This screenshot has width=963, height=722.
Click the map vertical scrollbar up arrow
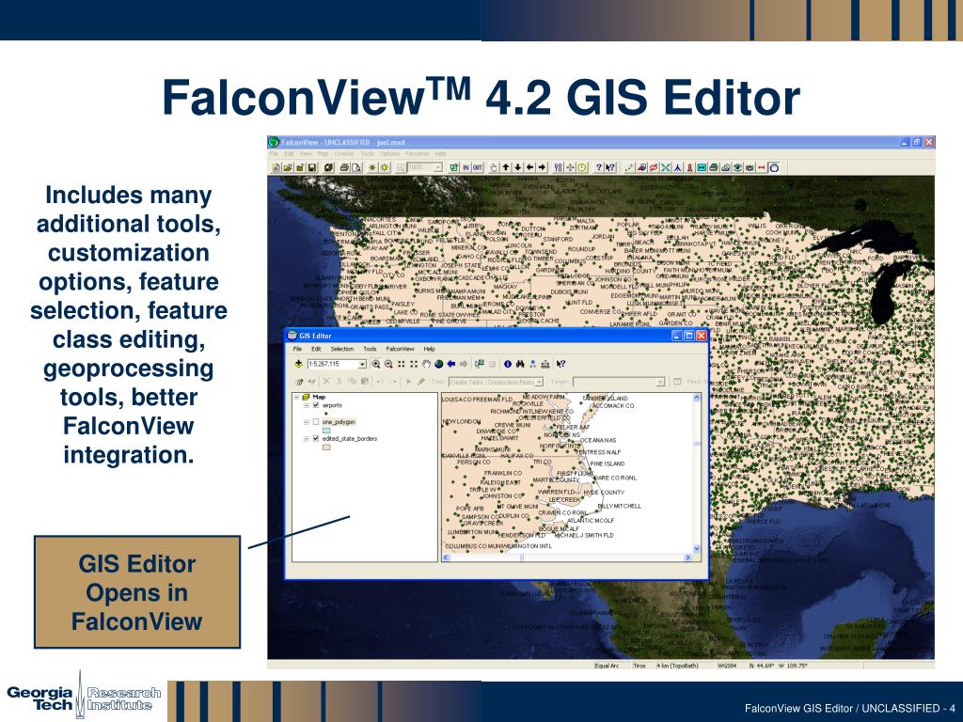(697, 398)
